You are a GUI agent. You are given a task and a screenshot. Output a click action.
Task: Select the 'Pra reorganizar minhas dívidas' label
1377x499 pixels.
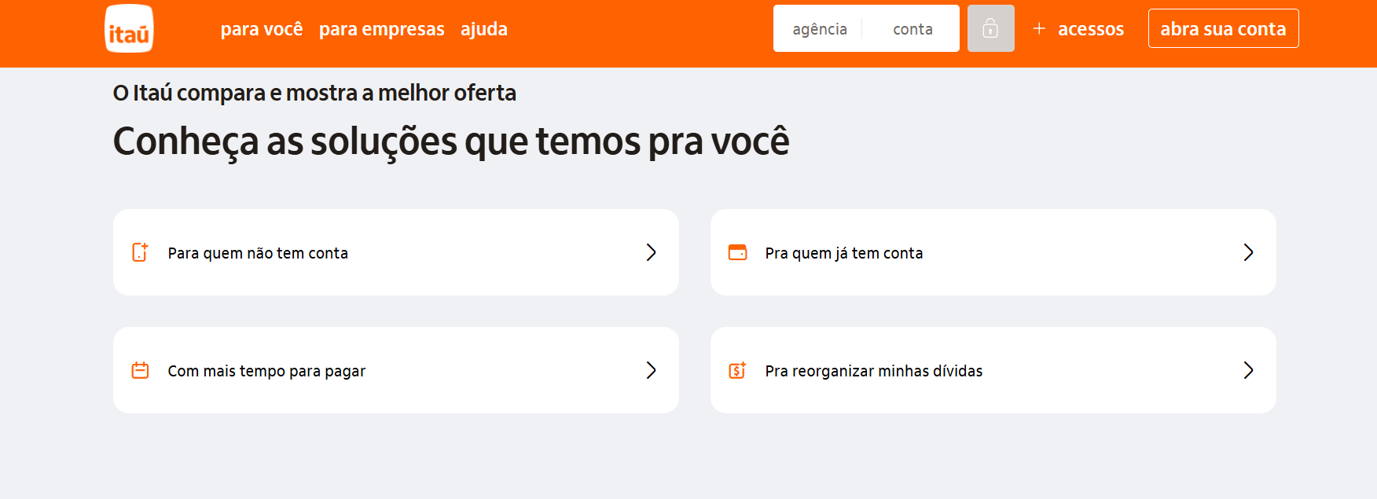(873, 371)
